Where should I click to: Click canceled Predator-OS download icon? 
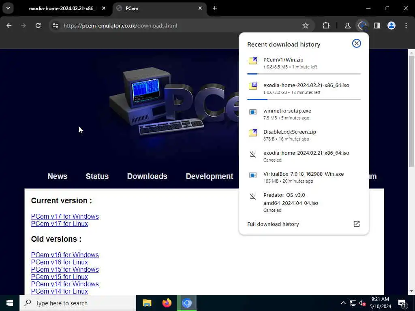coord(253,196)
